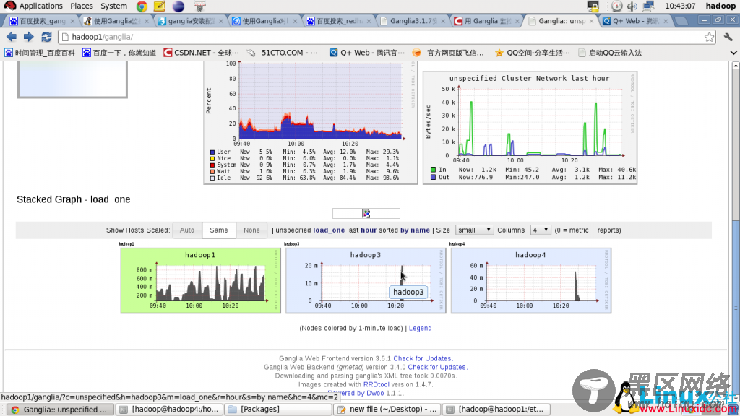Open the Size dropdown showing small
The image size is (740, 416).
tap(474, 230)
